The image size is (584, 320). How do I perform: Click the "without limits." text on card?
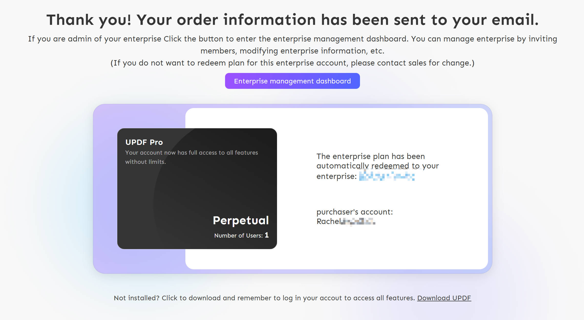145,162
